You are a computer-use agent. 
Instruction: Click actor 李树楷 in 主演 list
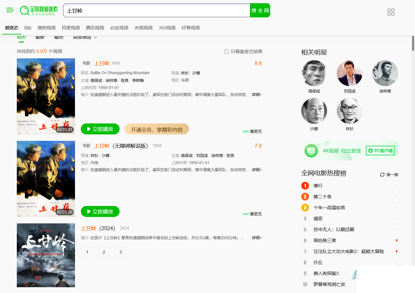point(138,81)
